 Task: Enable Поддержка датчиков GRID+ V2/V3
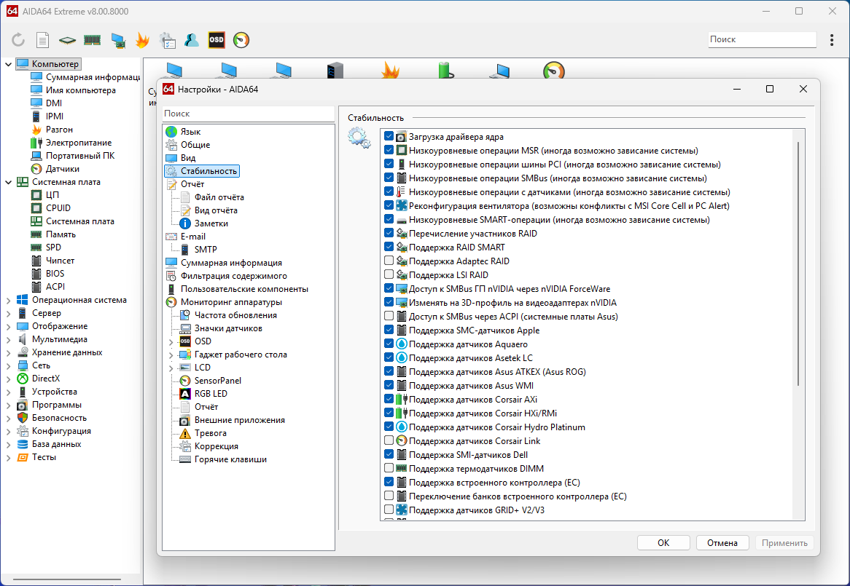tap(389, 510)
